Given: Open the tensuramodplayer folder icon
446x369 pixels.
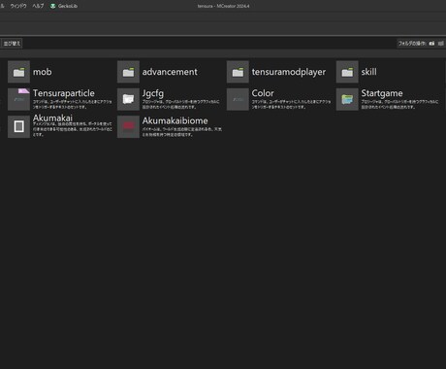Looking at the screenshot, I should pyautogui.click(x=238, y=72).
